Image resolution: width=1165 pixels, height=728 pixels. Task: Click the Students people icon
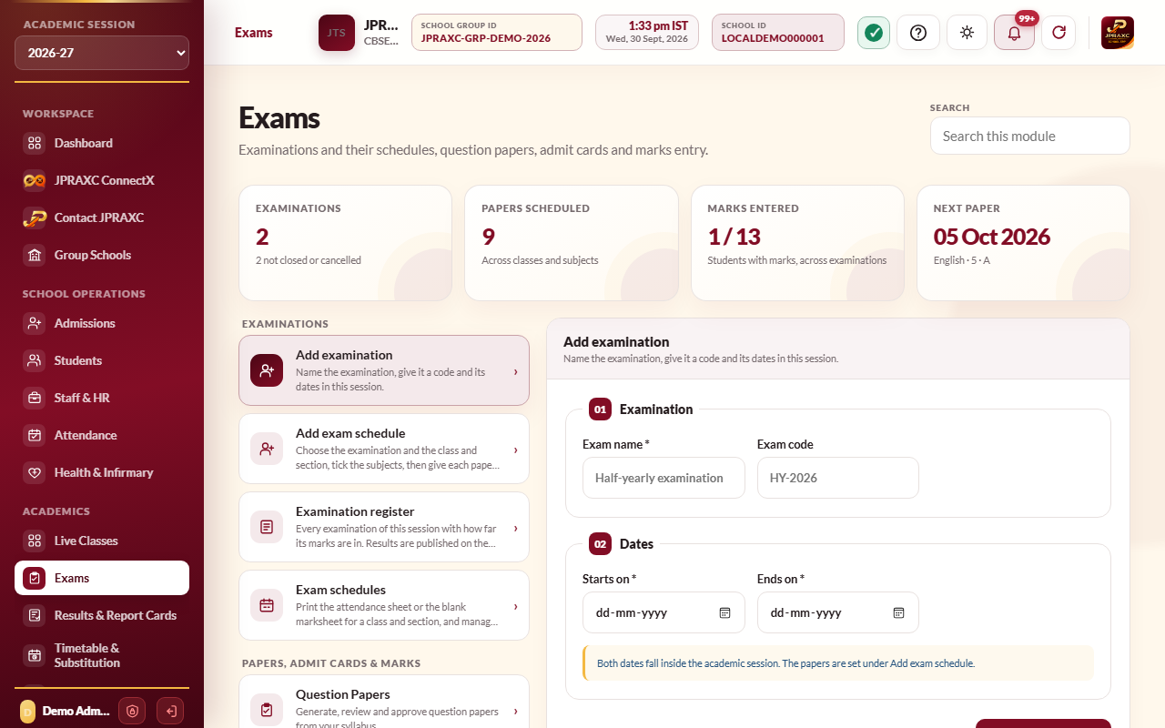(35, 360)
